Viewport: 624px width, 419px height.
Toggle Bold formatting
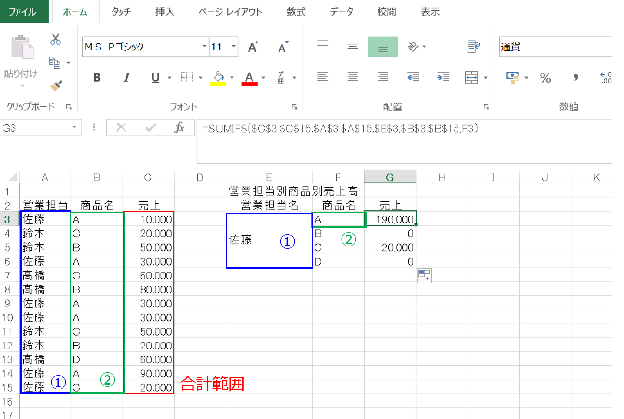tap(97, 78)
